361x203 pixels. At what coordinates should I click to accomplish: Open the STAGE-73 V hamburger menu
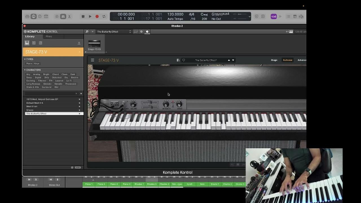point(93,60)
